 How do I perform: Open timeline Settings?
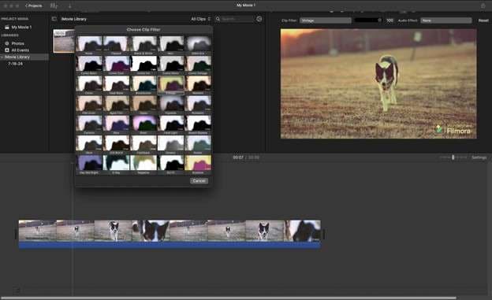[x=479, y=157]
